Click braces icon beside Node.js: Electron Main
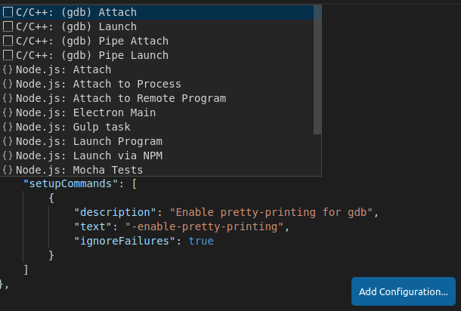The height and width of the screenshot is (311, 461). (x=8, y=113)
